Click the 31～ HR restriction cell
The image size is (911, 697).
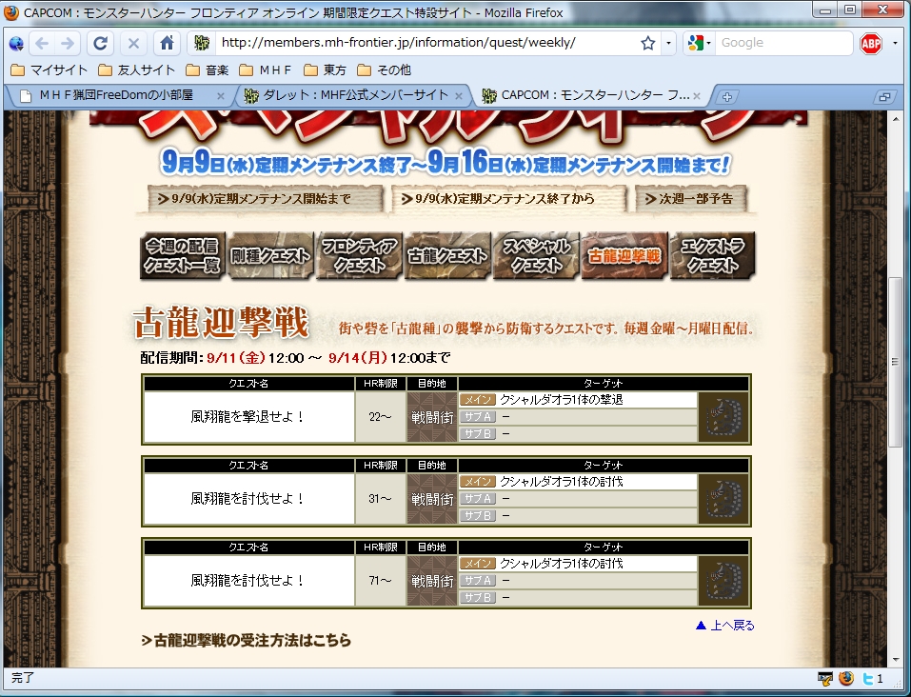(x=380, y=499)
